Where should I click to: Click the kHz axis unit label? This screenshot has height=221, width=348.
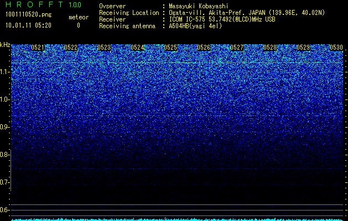(x=5, y=45)
